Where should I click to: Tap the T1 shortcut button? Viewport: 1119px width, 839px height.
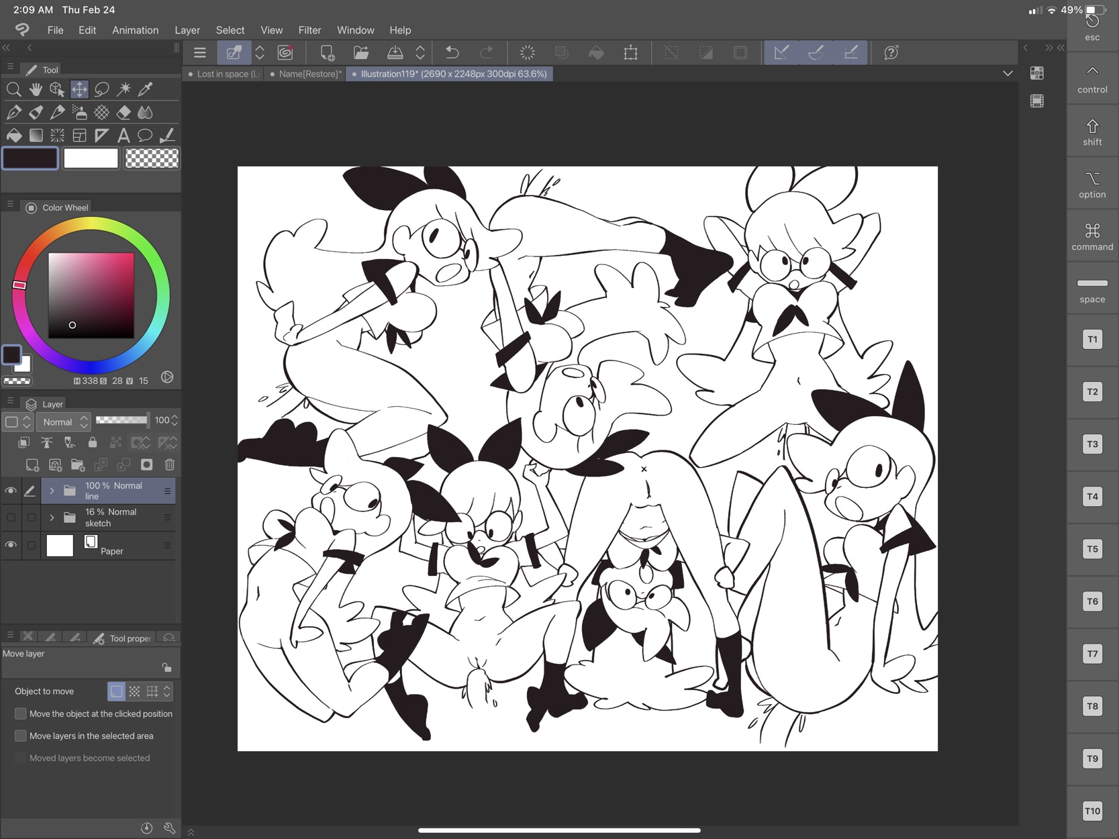coord(1092,340)
